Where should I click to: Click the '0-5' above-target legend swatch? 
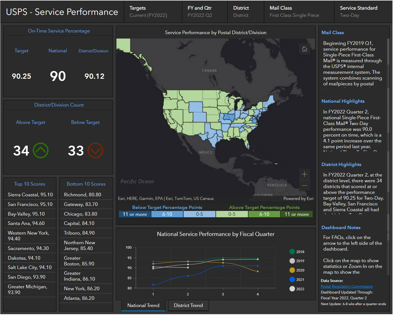tap(232, 214)
